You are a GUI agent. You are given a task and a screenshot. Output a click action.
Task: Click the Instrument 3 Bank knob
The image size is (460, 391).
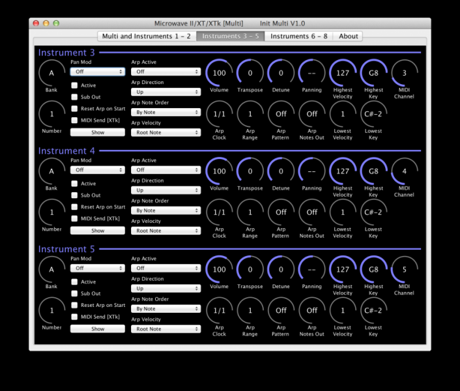coord(51,73)
